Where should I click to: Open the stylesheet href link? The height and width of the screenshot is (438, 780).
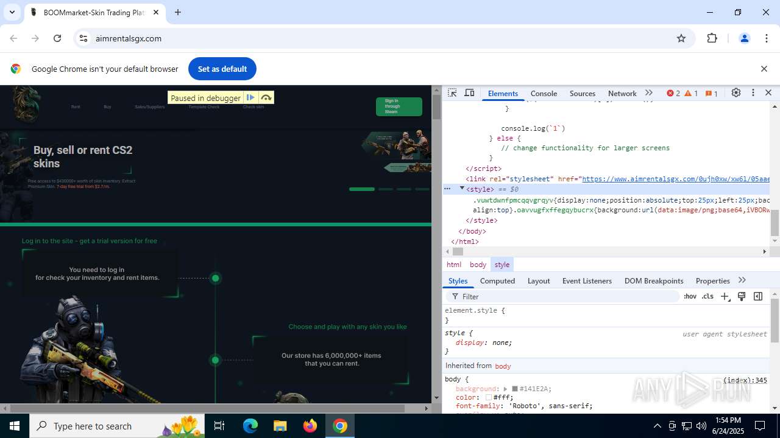[676, 179]
